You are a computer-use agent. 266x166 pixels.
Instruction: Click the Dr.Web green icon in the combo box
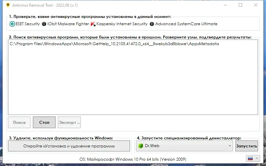(141, 146)
